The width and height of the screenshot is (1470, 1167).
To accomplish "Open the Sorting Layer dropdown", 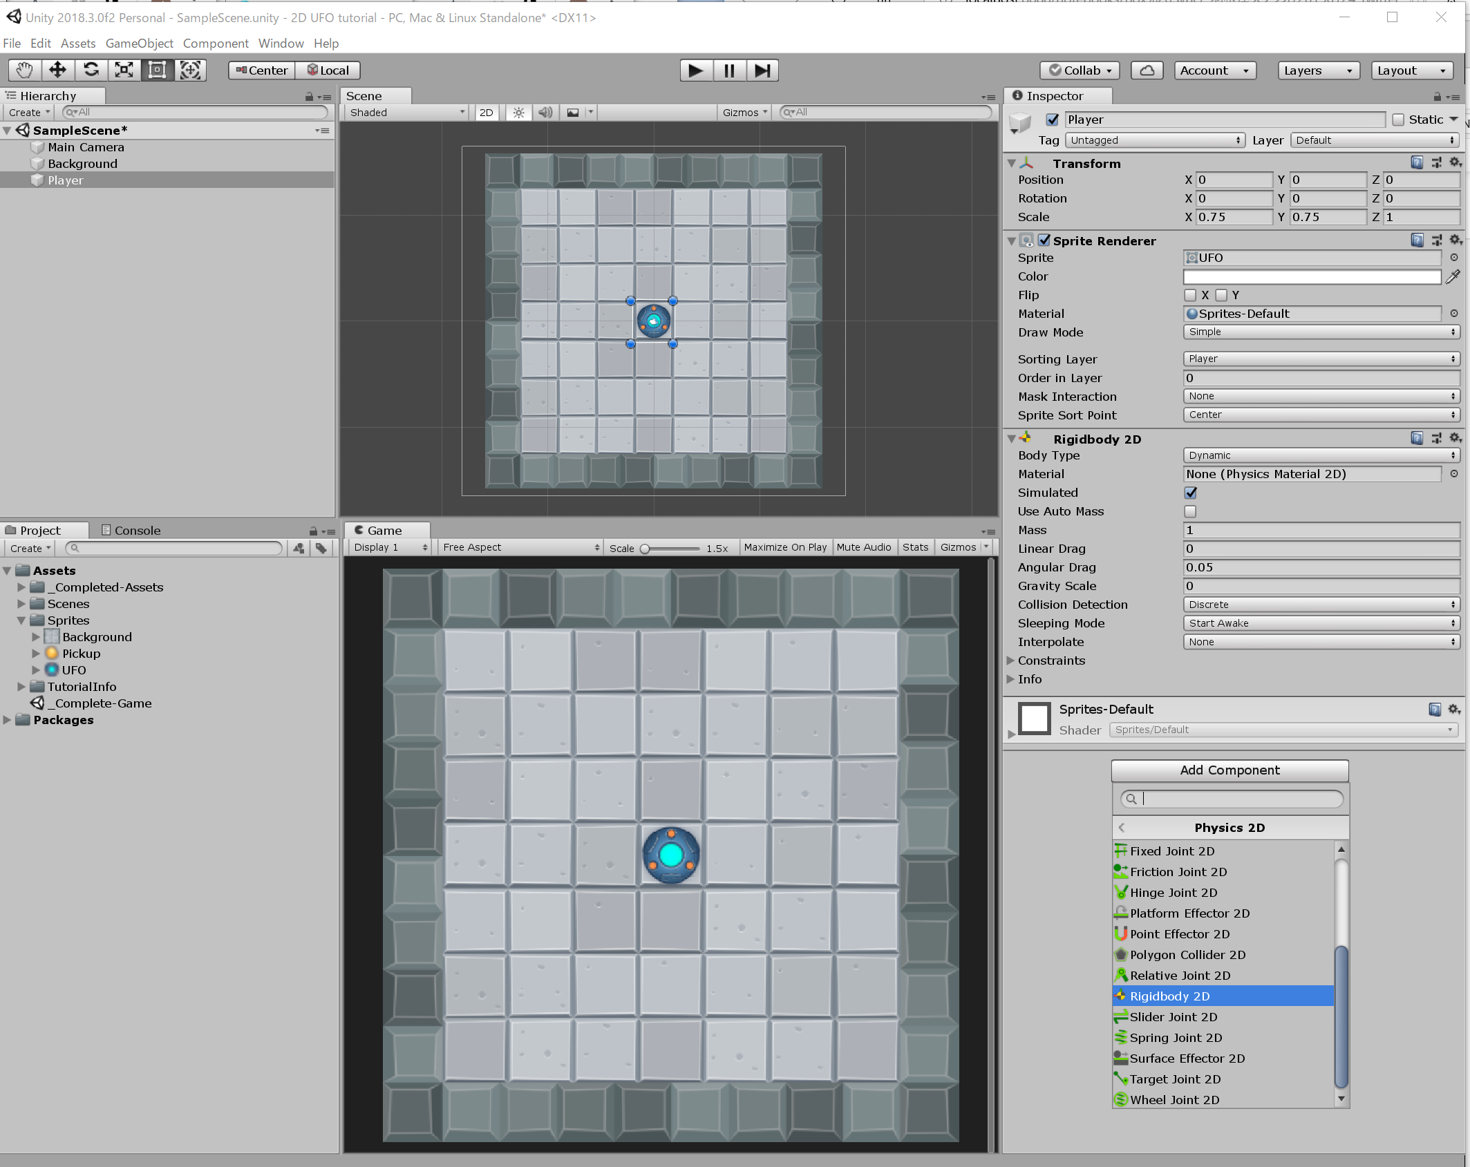I will [x=1320, y=359].
